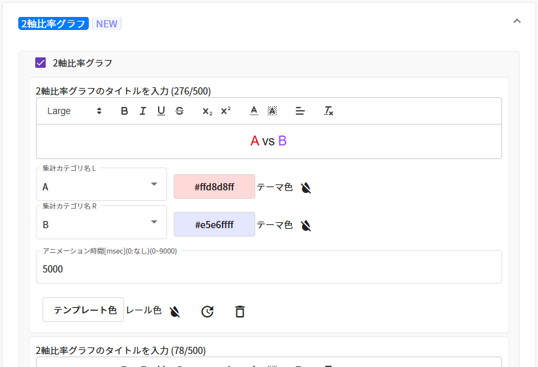Screen dimensions: 538x367
Task: Reset color icon for category L
Action: [306, 188]
